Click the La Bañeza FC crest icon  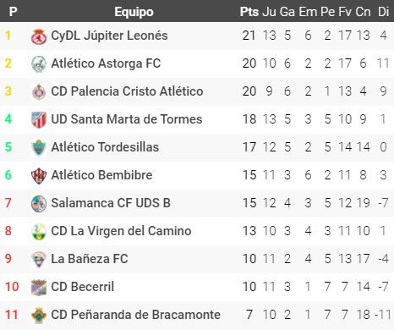39,260
